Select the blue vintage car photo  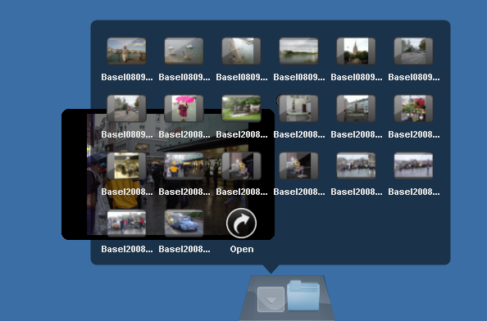tap(184, 223)
